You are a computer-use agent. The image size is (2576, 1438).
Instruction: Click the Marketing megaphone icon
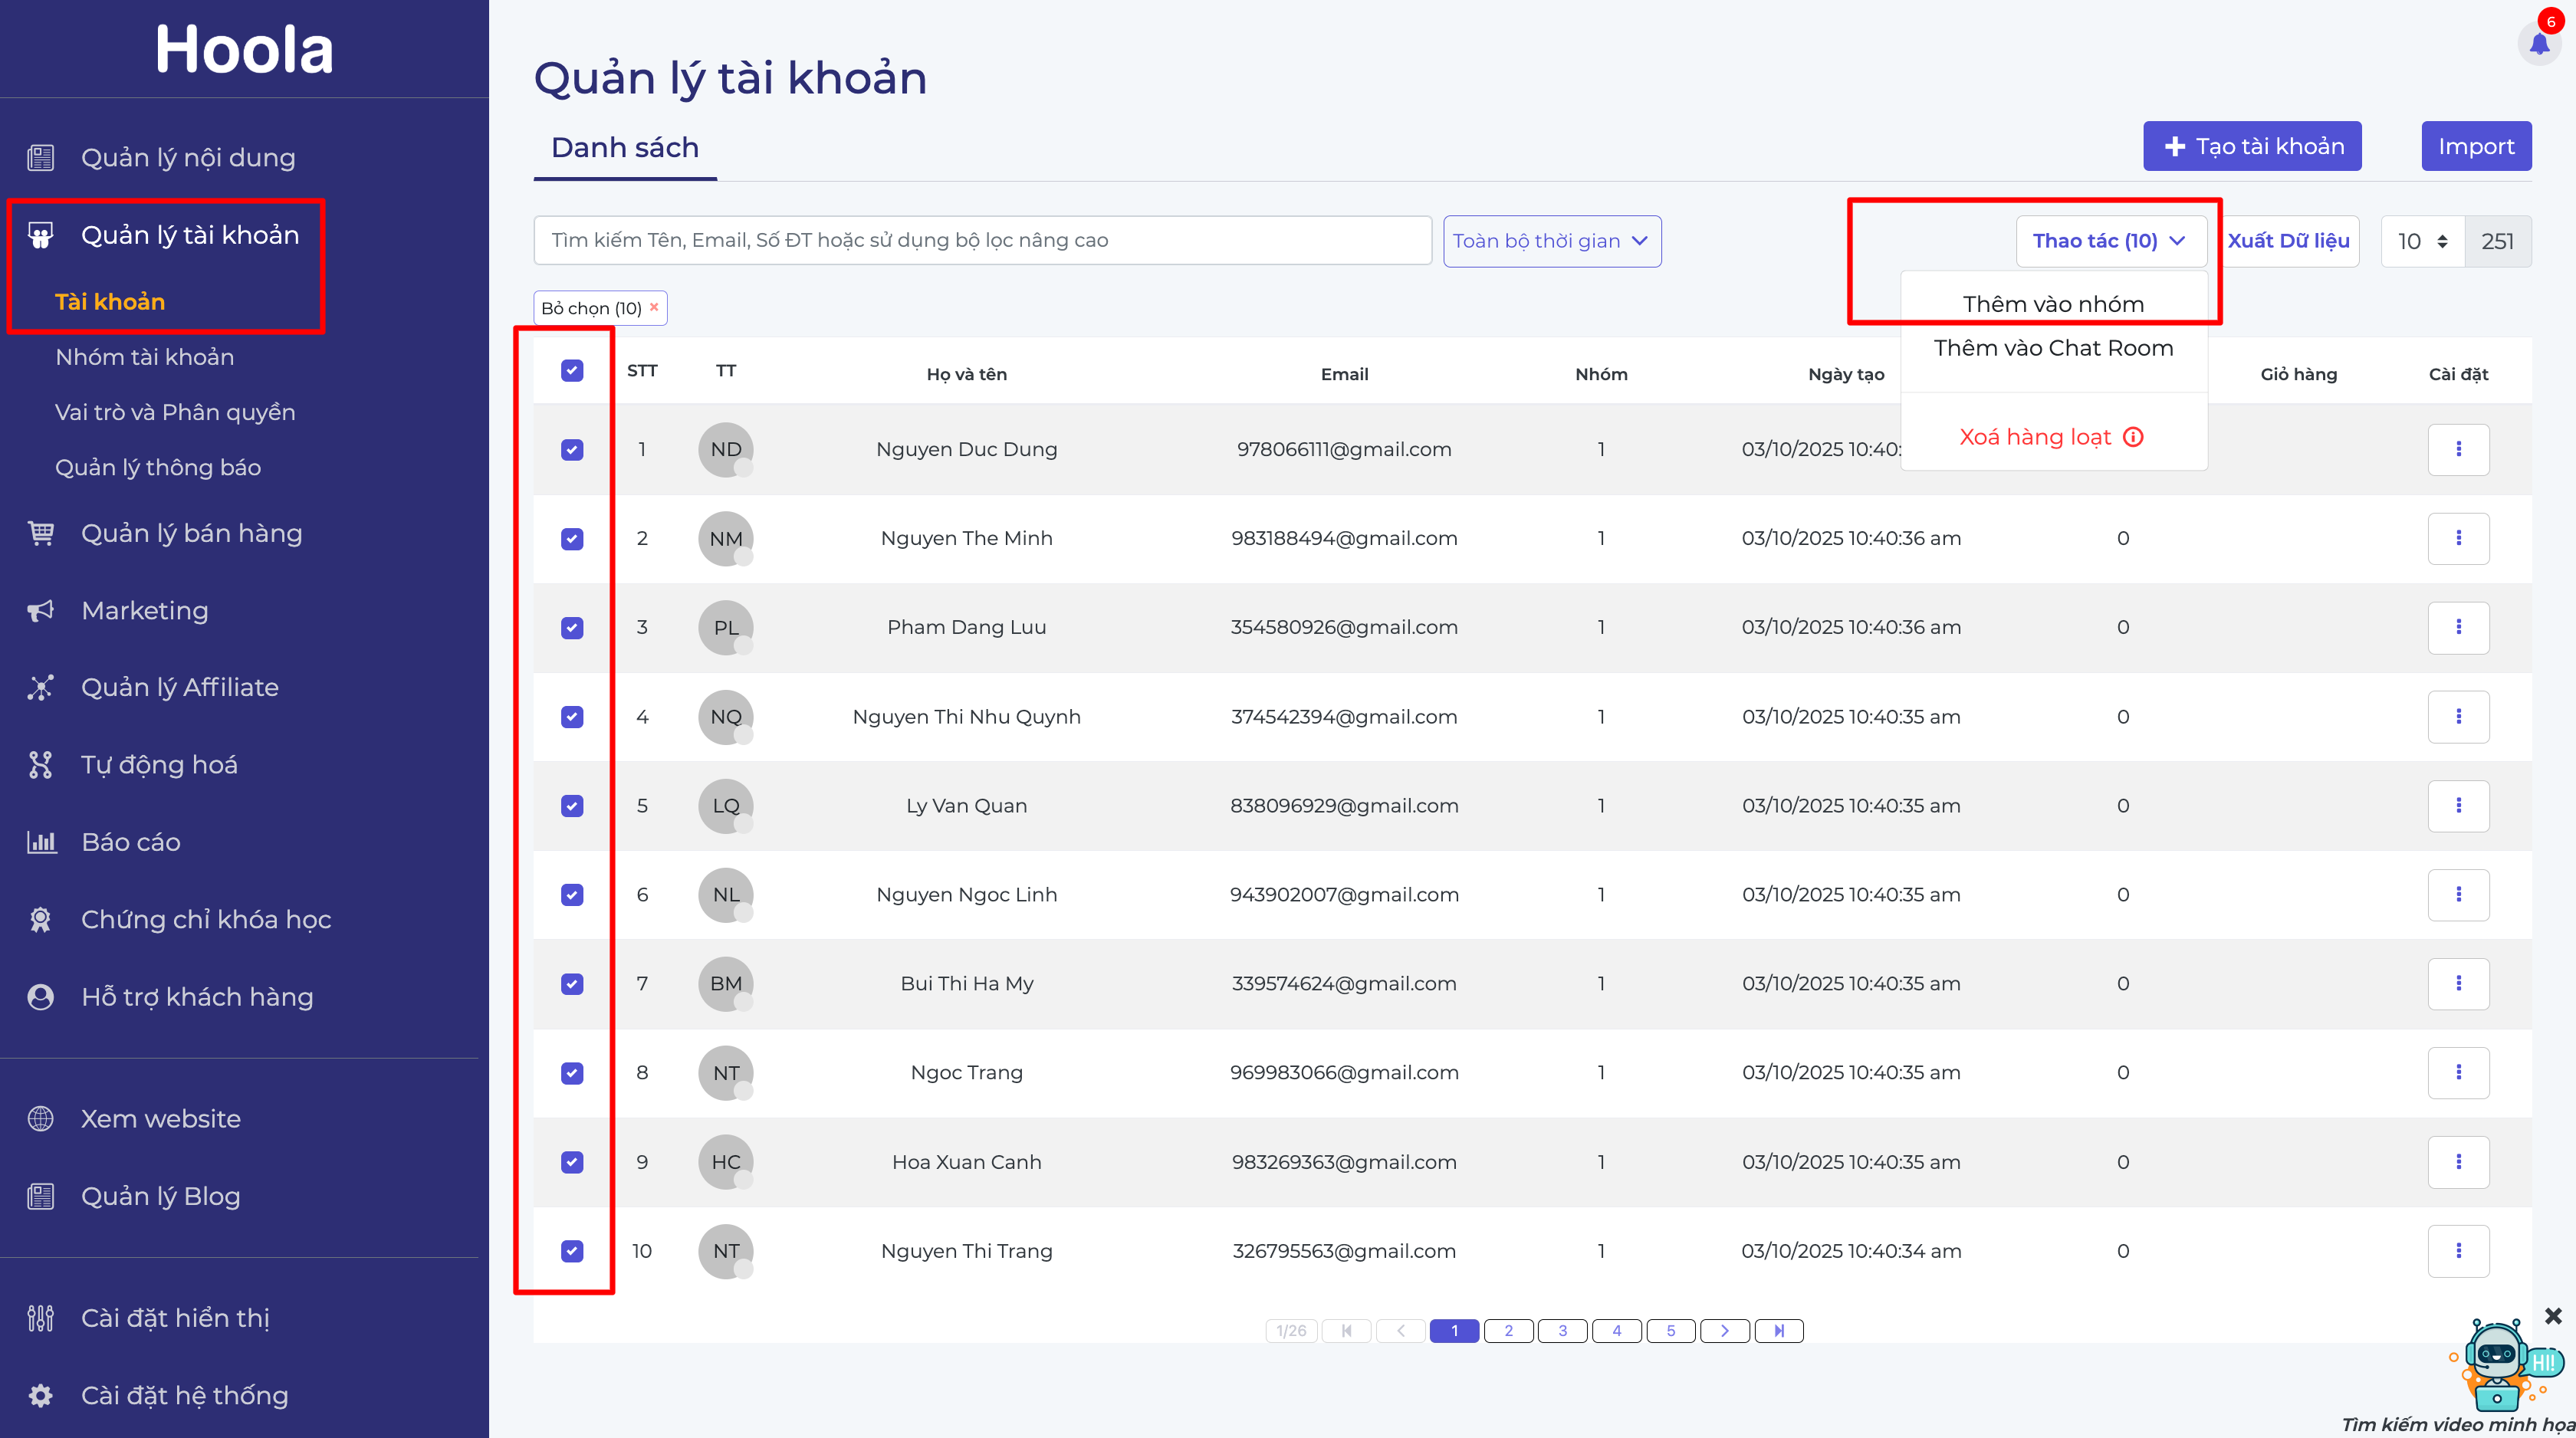[x=40, y=611]
